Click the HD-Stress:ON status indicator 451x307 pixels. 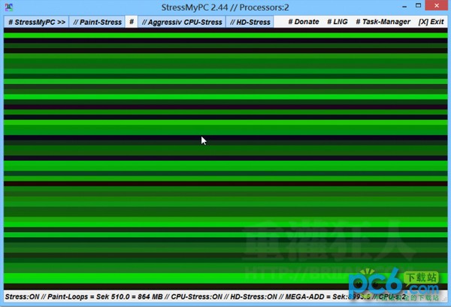(253, 297)
